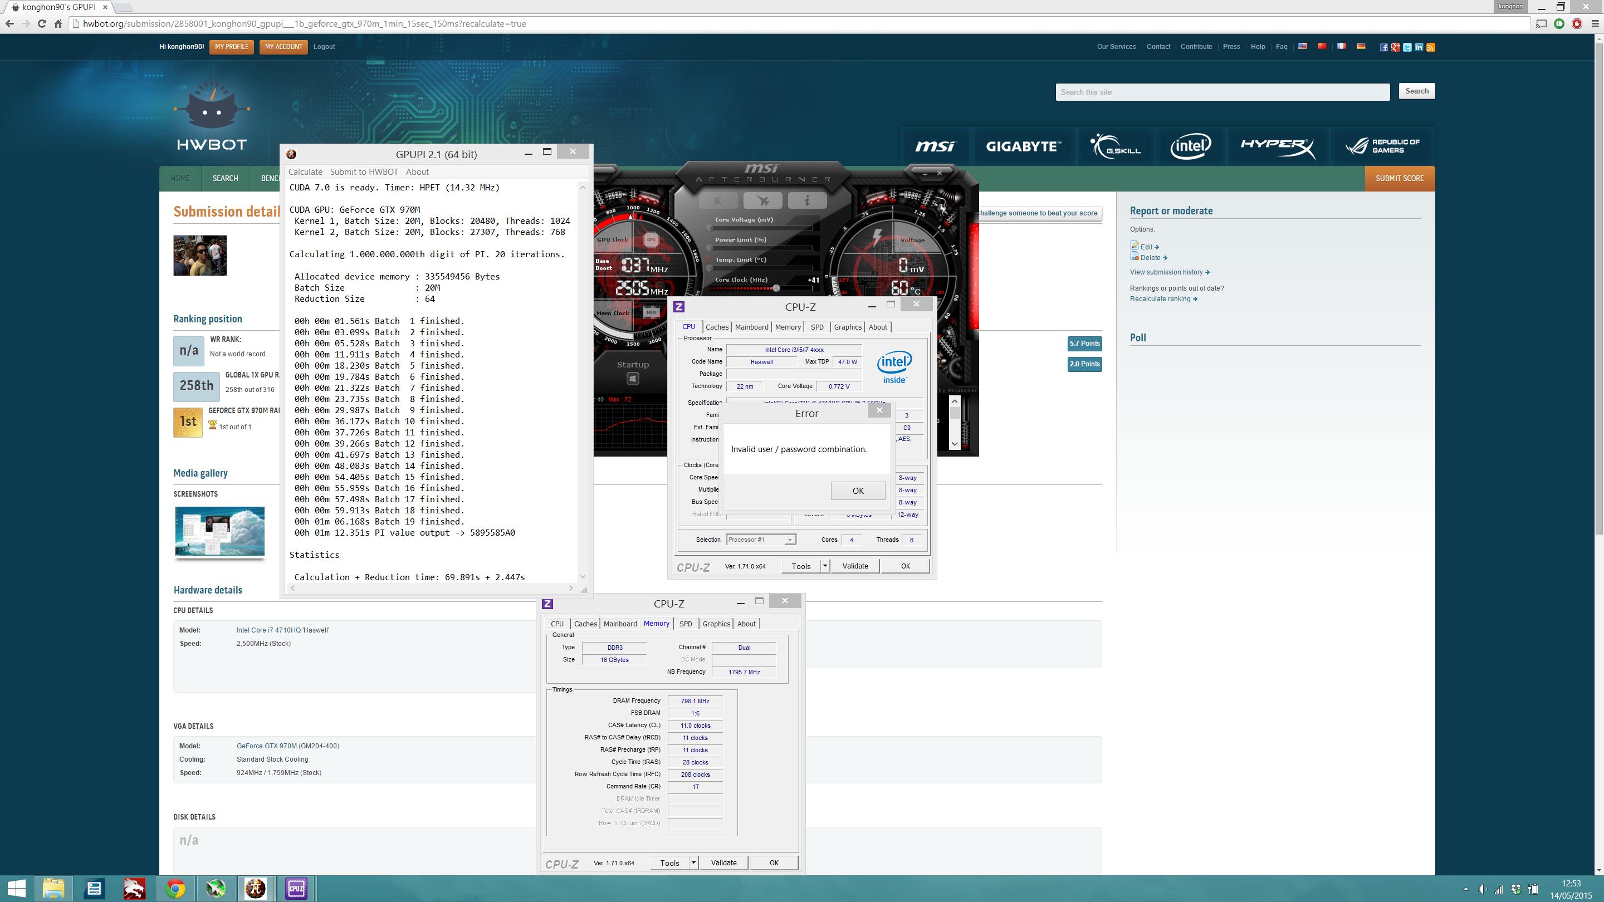Screen dimensions: 1604x902
Task: Click red Opera-style extension icon
Action: pos(1577,23)
